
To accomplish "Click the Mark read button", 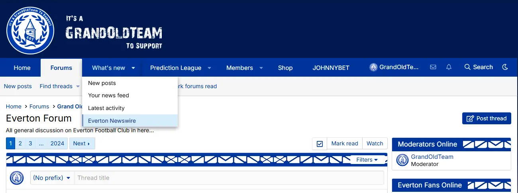I will (x=345, y=144).
